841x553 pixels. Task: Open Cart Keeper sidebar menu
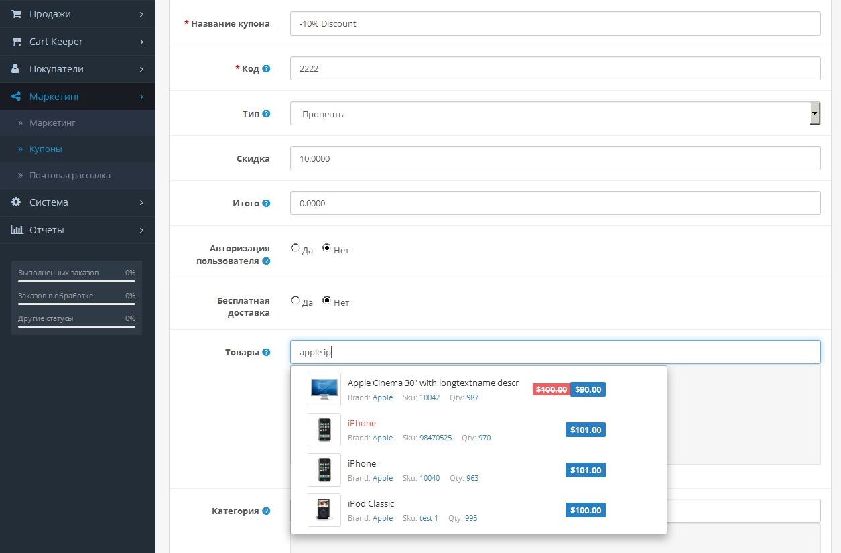point(78,42)
